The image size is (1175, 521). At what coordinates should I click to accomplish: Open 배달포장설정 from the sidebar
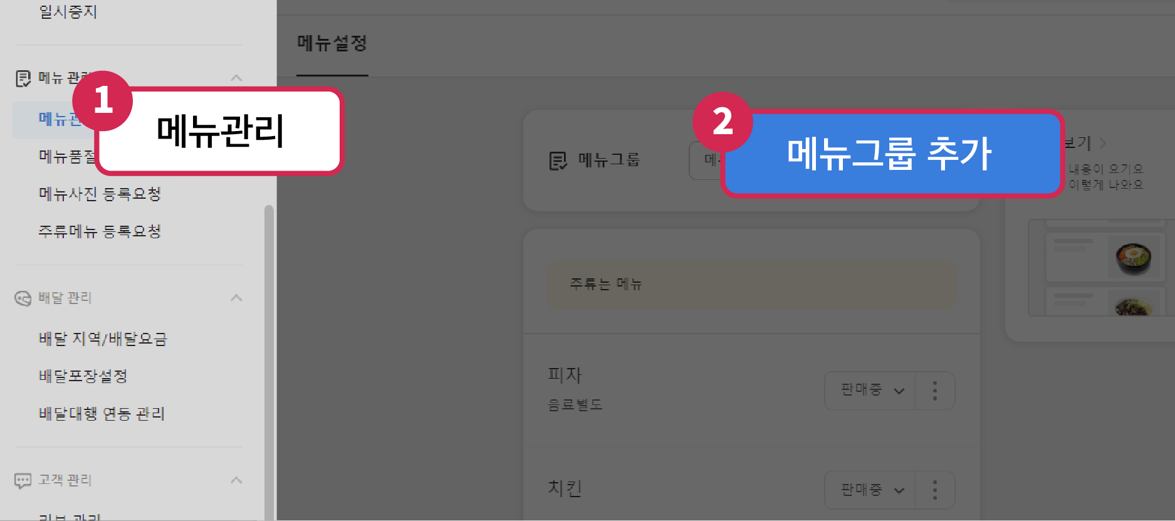pyautogui.click(x=83, y=376)
